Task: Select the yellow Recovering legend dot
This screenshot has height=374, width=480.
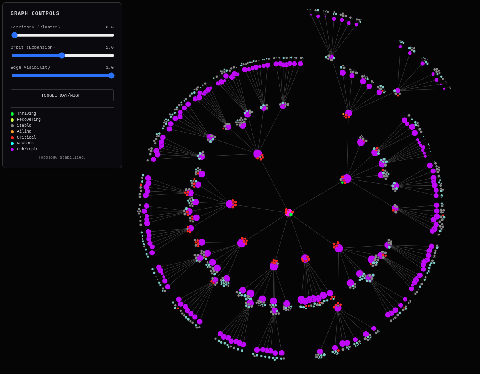Action: [12, 120]
